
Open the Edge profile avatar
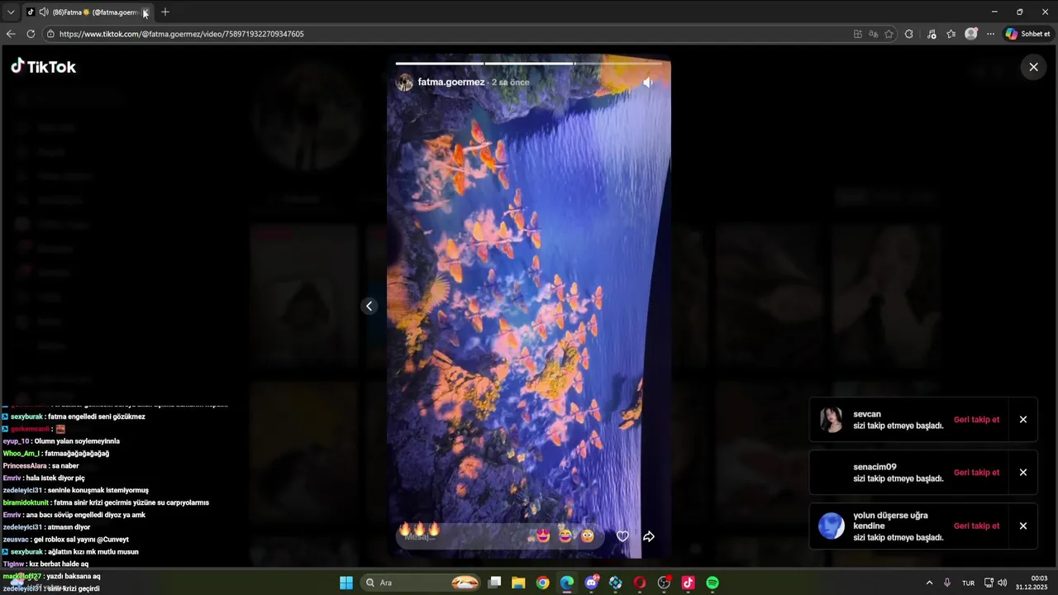click(971, 34)
